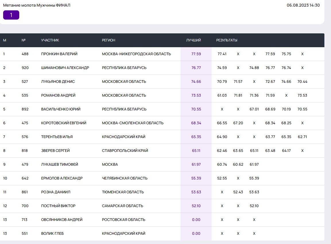
Task: Click bib number 488
Action: 25,54
